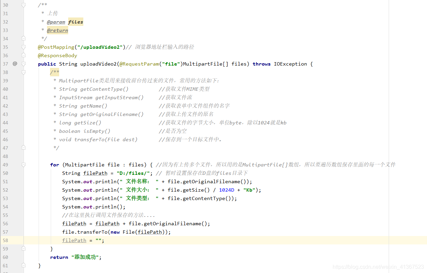This screenshot has width=427, height=273.
Task: Click the fold arrow beside the @PostMapping line
Action: (23, 47)
